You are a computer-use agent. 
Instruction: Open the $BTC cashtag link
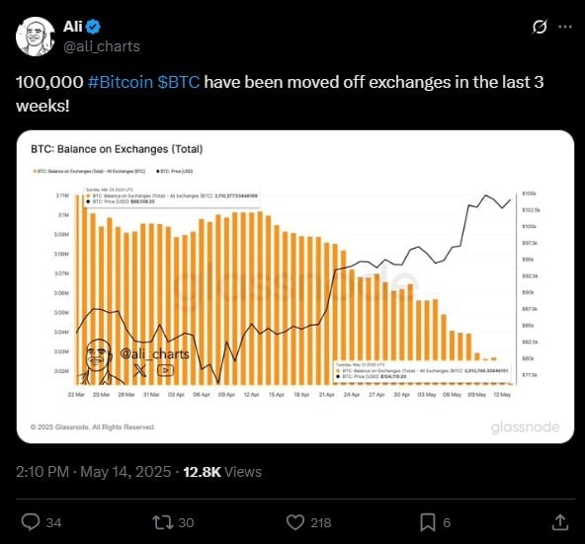point(179,82)
